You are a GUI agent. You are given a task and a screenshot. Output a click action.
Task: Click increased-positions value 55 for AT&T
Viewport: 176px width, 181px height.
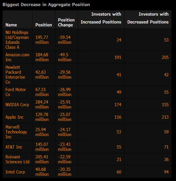tap(119, 147)
